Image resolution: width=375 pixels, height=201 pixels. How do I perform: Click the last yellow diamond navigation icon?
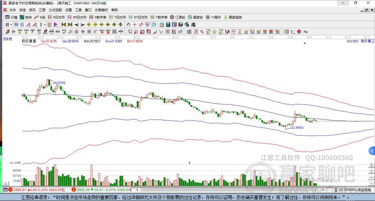coord(120,24)
